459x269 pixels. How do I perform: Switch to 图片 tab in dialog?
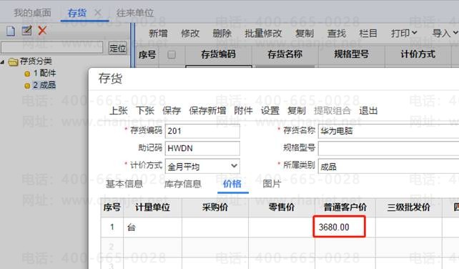click(x=272, y=184)
